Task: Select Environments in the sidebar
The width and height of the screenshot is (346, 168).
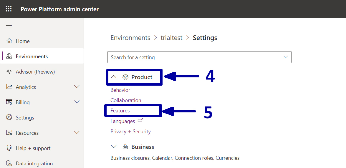Action: [x=42, y=56]
